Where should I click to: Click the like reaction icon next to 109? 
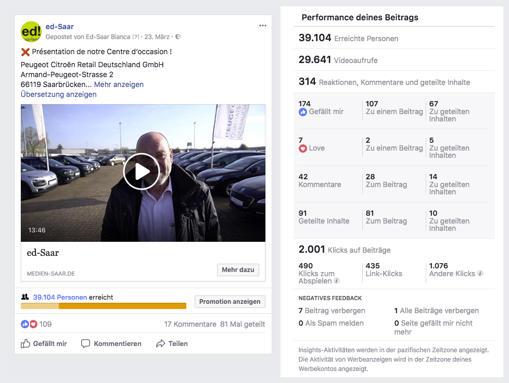[24, 324]
